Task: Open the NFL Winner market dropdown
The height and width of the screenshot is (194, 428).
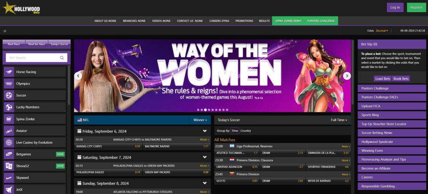Action: tap(200, 120)
